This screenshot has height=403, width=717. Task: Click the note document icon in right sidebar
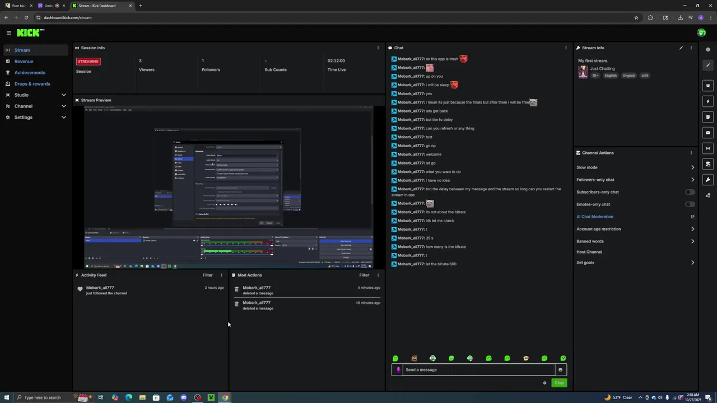tap(708, 117)
